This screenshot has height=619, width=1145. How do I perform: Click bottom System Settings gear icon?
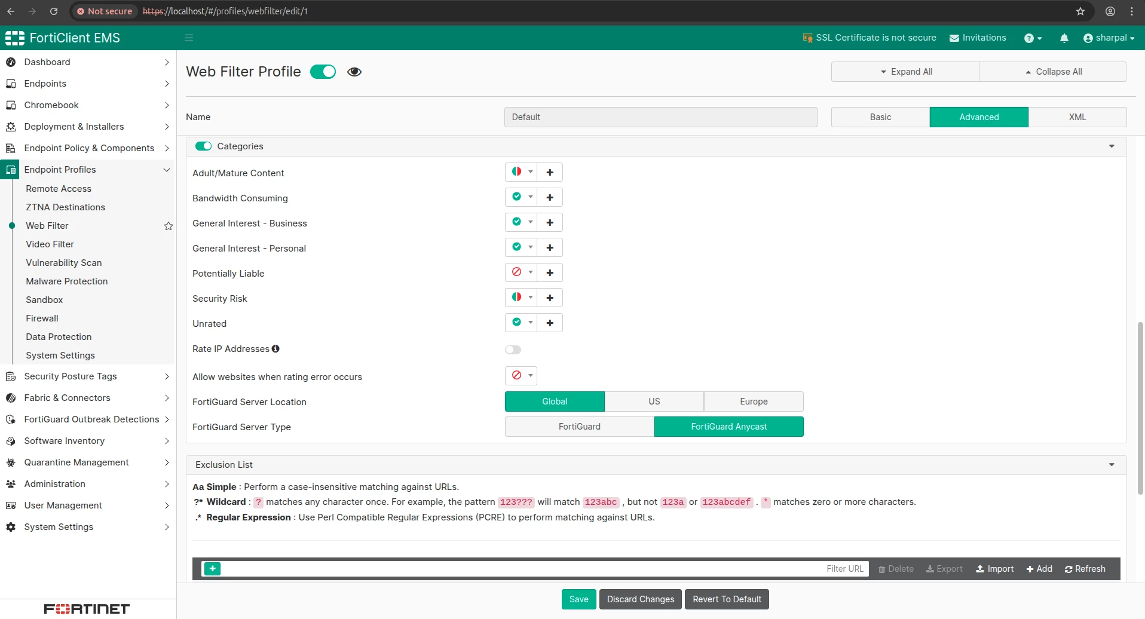[x=11, y=527]
